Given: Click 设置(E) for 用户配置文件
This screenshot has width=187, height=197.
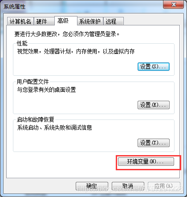Looking at the screenshot, I should coord(154,105).
